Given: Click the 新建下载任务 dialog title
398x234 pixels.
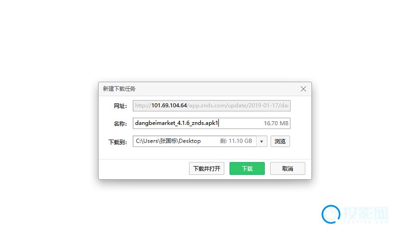Looking at the screenshot, I should (119, 89).
